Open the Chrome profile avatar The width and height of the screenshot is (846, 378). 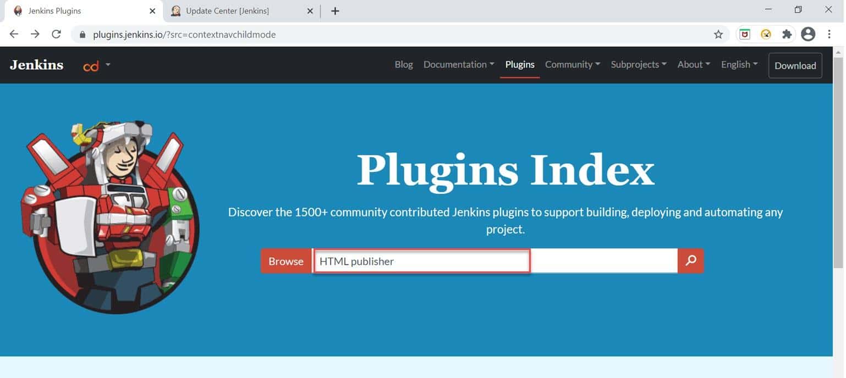tap(808, 34)
